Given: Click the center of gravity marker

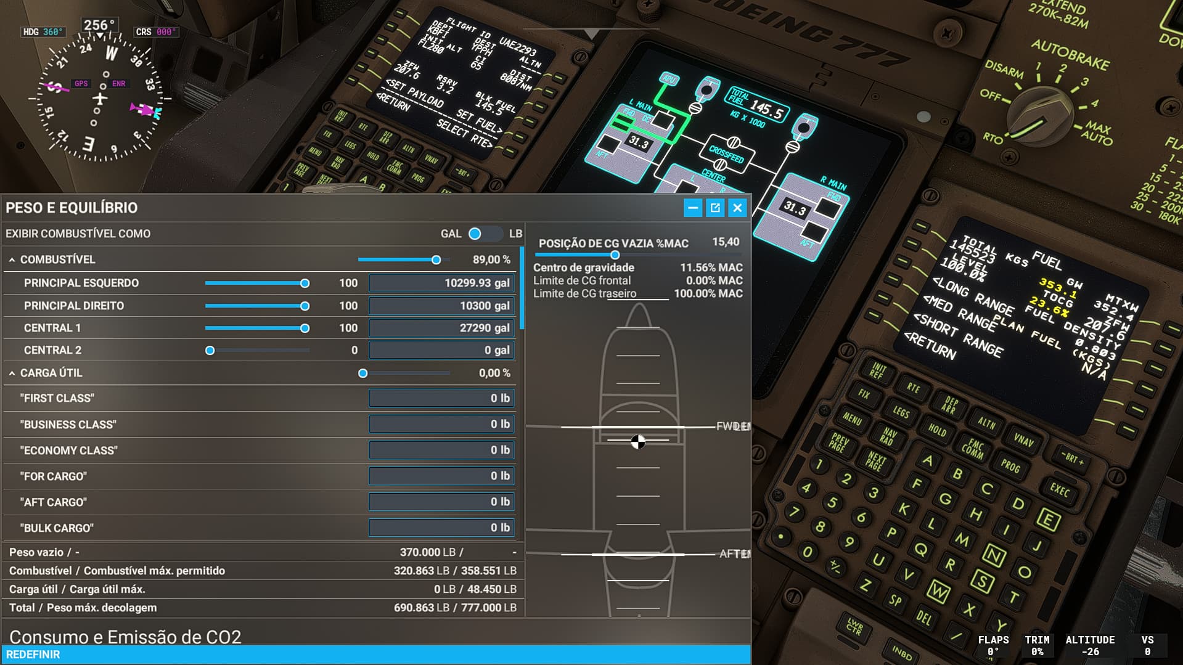Looking at the screenshot, I should point(638,441).
